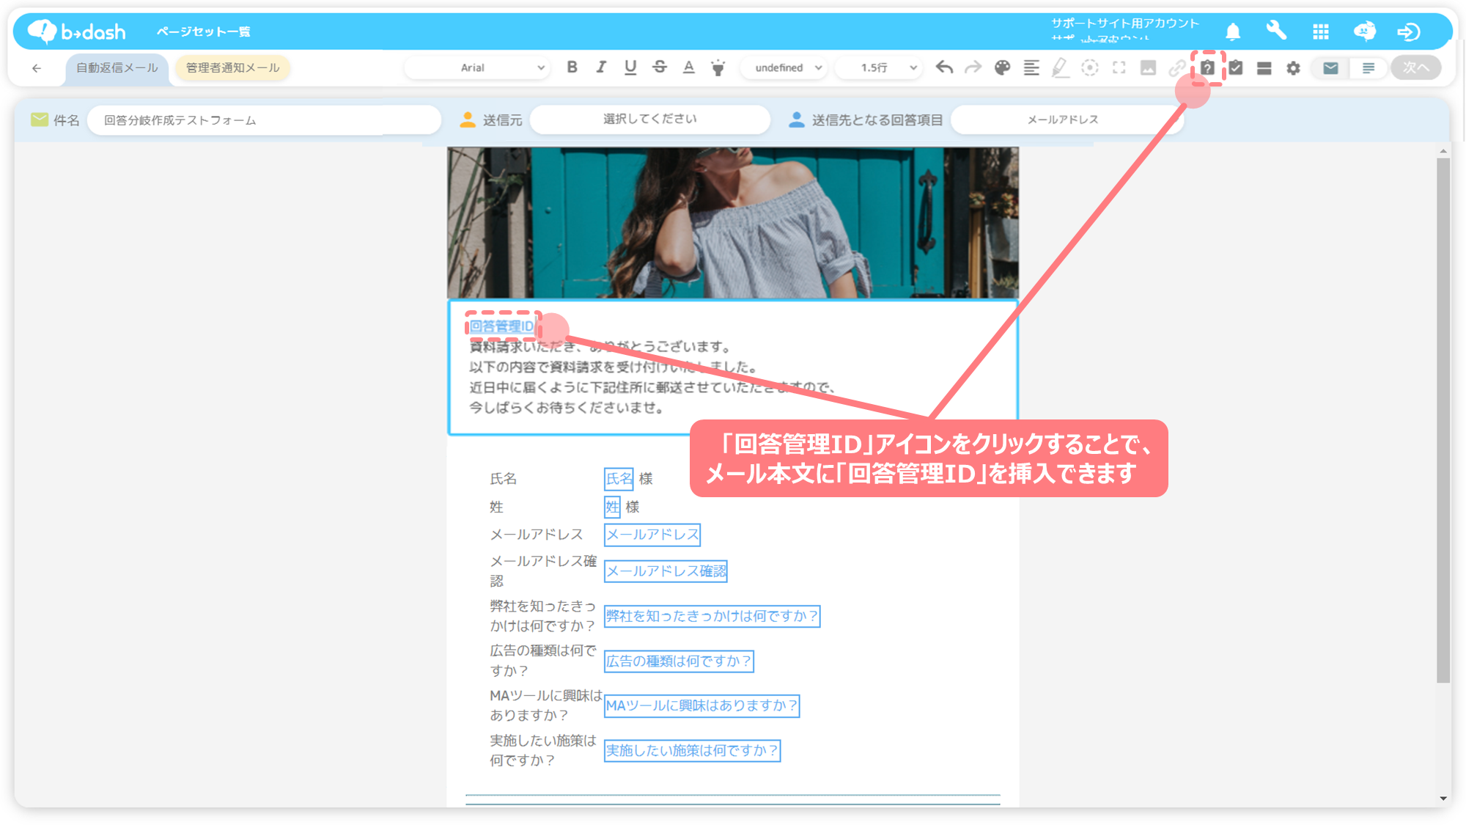
Task: Click the 実施したい施策は何ですか？ merge tag
Action: click(692, 751)
